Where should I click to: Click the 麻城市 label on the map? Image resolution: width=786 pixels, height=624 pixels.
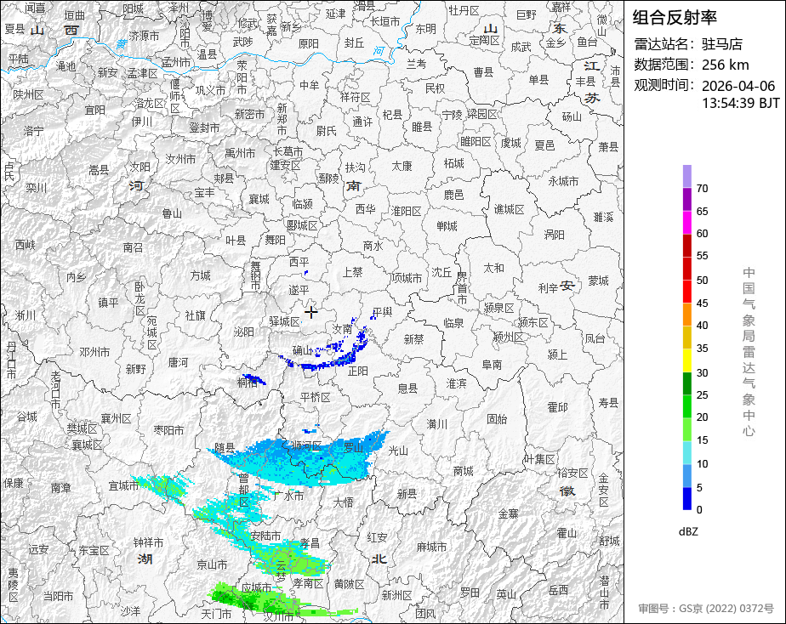[x=431, y=547]
